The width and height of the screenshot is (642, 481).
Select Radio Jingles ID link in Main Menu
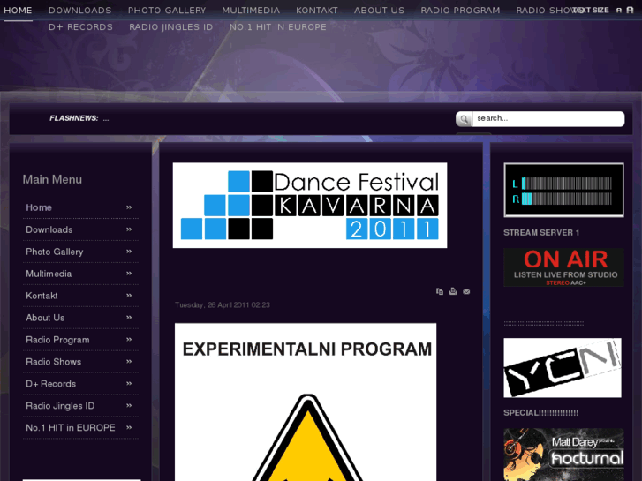pyautogui.click(x=60, y=406)
